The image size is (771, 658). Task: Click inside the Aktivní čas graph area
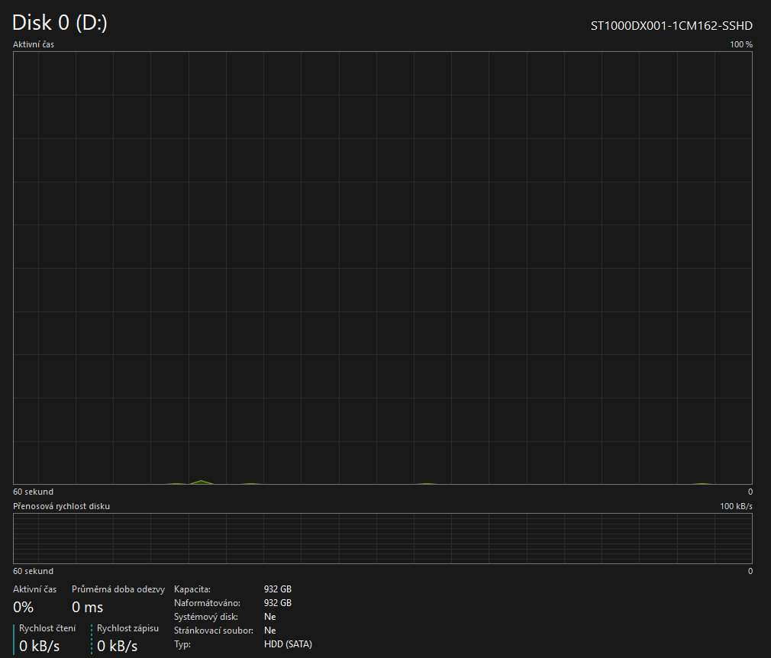coord(382,267)
